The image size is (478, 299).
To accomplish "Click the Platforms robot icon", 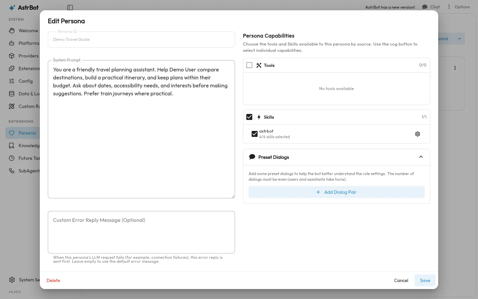I will pos(12,43).
